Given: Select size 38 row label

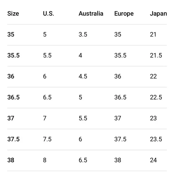Looking at the screenshot, I should click(x=11, y=160).
